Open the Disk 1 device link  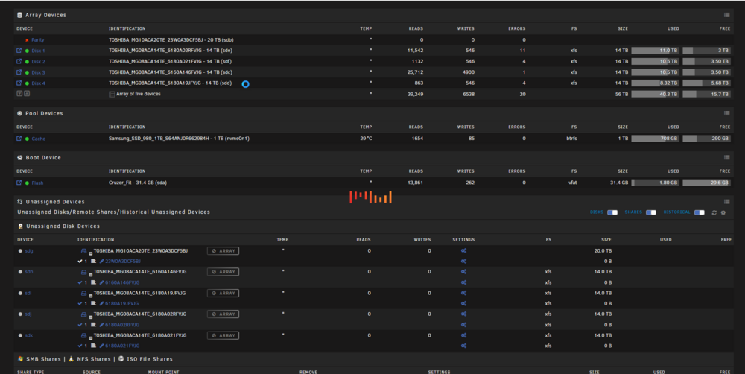(x=38, y=51)
